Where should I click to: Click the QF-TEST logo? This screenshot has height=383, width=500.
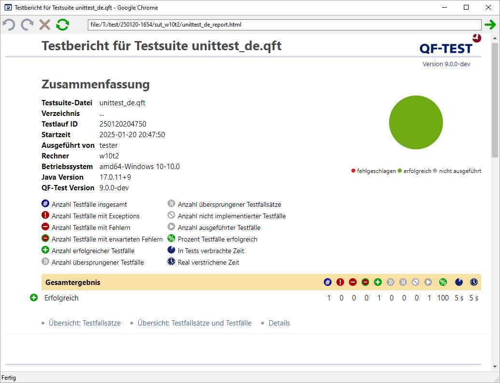pos(450,44)
